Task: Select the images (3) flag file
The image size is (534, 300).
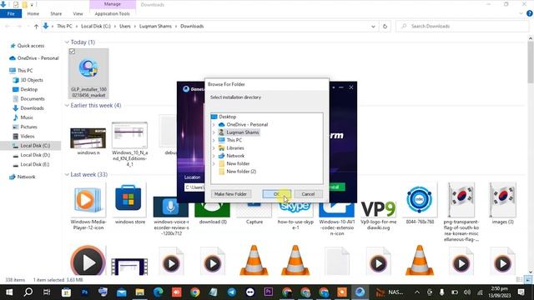Action: point(502,203)
